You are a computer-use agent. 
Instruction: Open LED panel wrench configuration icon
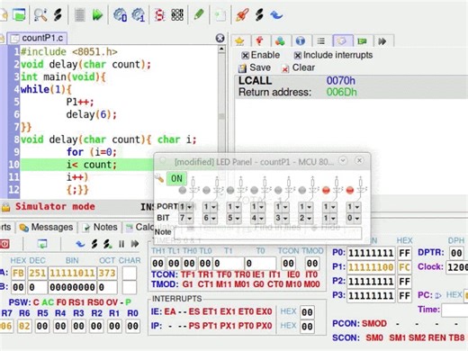click(x=159, y=178)
